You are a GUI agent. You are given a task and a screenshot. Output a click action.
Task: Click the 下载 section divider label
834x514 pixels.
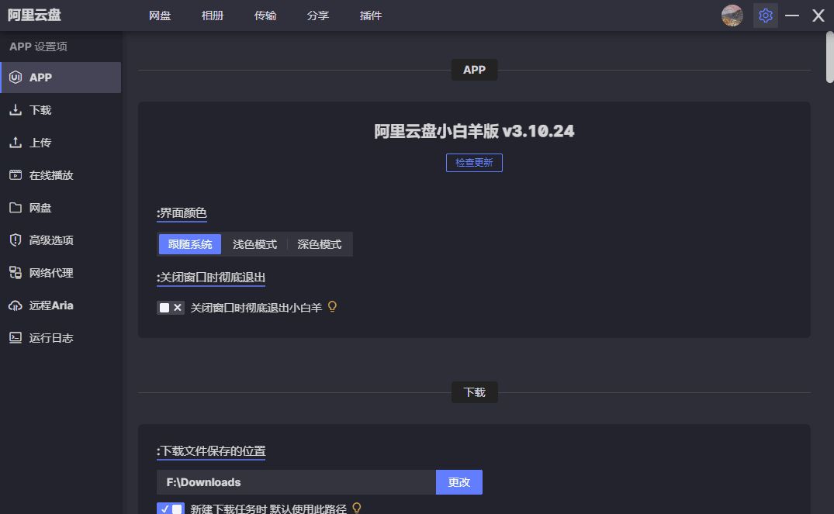475,392
